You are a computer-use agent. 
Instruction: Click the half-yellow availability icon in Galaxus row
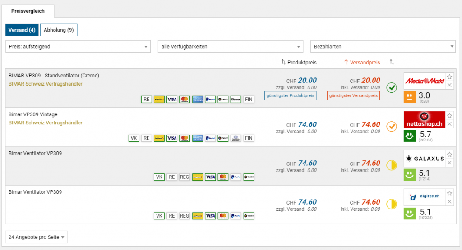point(392,165)
